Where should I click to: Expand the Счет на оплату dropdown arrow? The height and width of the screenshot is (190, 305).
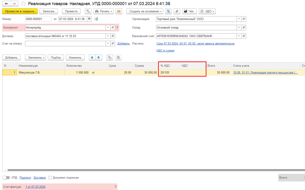click(x=108, y=44)
